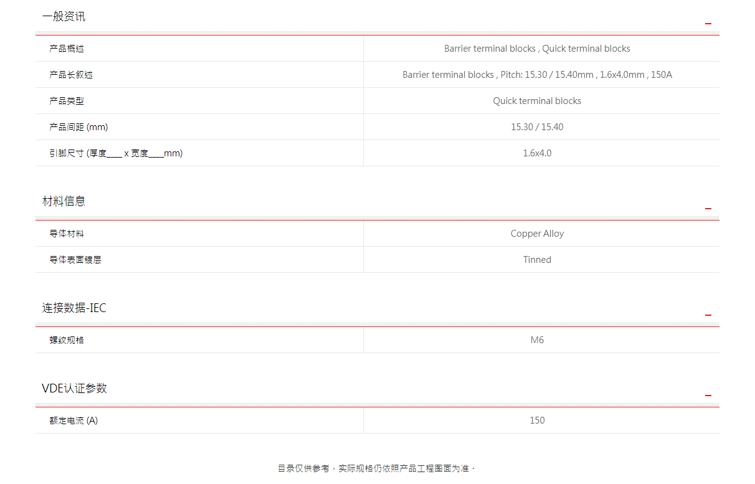Viewport: 755px width, 484px height.
Task: Click the Tinned plating value
Action: 537,260
